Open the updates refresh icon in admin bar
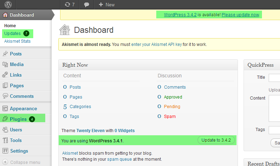The image size is (280, 166). click(x=68, y=5)
